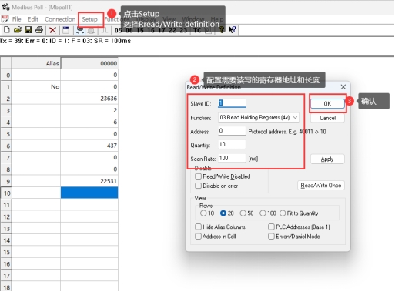Click the red X delete icon
The width and height of the screenshot is (395, 292).
coord(52,30)
